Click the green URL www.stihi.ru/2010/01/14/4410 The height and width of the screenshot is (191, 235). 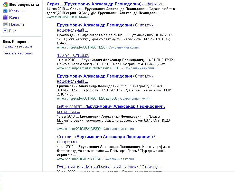click(x=68, y=17)
